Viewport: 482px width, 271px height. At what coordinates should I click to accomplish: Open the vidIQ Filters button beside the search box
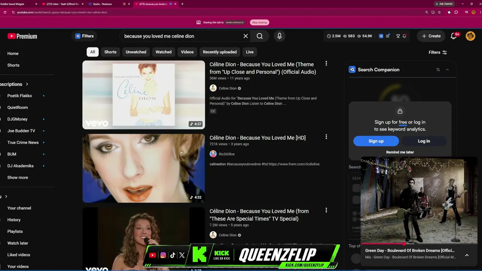[84, 36]
